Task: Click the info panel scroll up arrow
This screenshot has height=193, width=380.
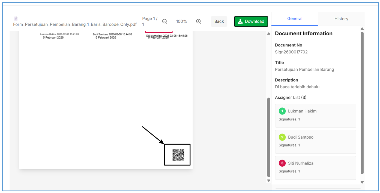Action: (362, 29)
